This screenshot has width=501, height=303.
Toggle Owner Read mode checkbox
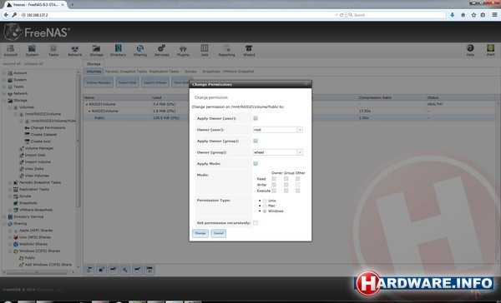coord(274,179)
